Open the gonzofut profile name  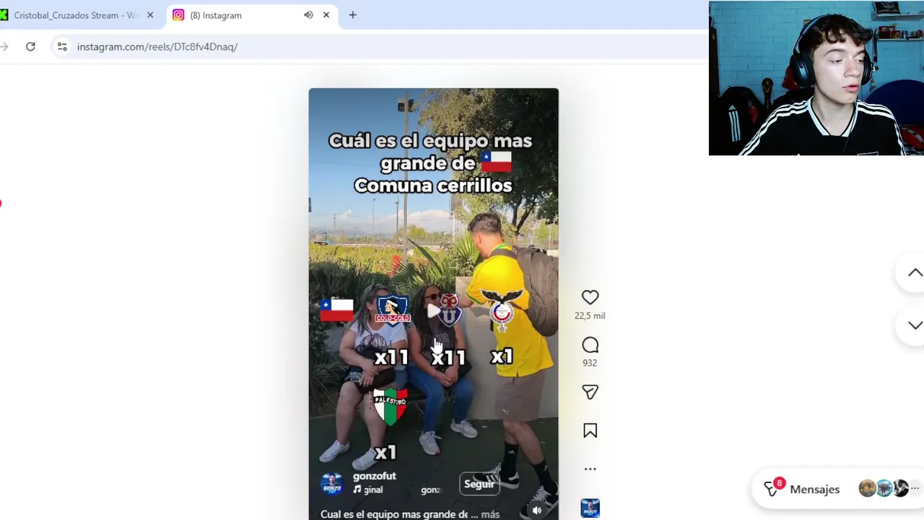(x=374, y=476)
